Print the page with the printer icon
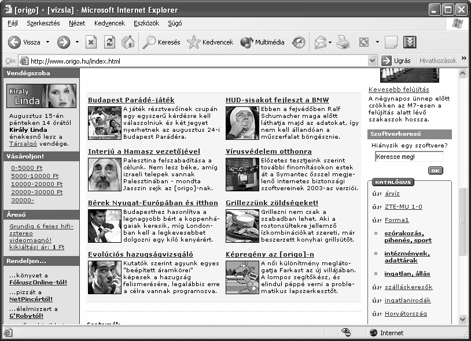Image resolution: width=471 pixels, height=341 pixels. (x=343, y=42)
